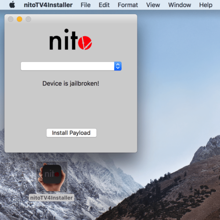Click the yellow minimize window button
The width and height of the screenshot is (220, 220).
pyautogui.click(x=19, y=19)
